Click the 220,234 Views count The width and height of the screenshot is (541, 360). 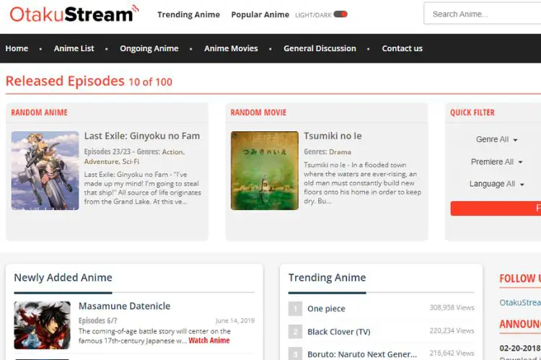(452, 330)
